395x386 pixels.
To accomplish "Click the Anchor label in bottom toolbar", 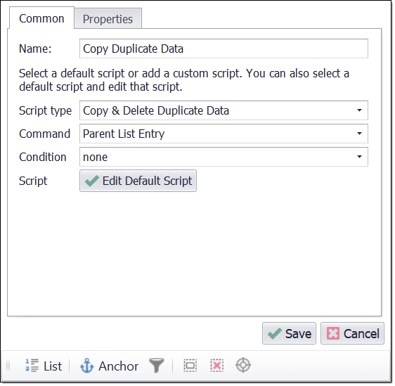I will [119, 368].
